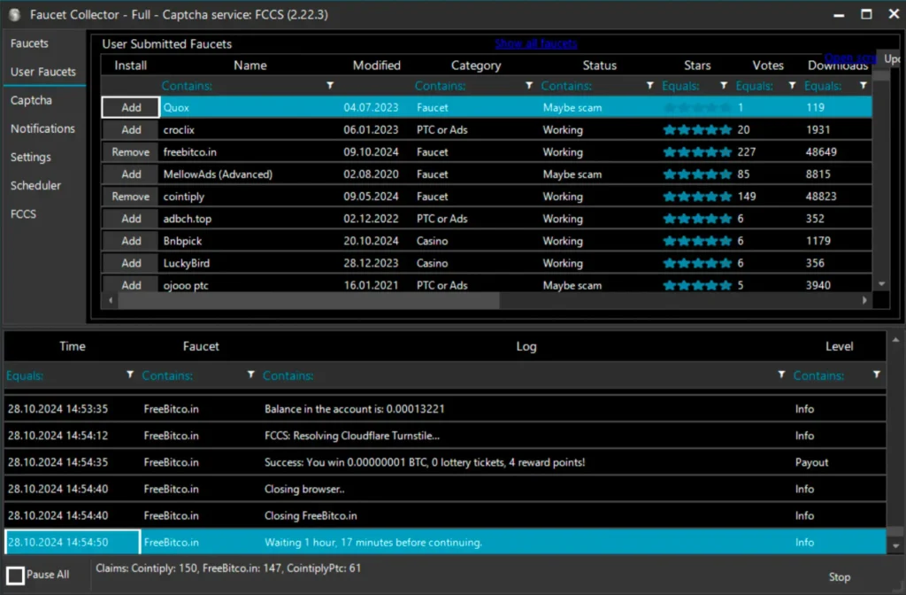
Task: Select the 'Closing browser..' log entry
Action: pyautogui.click(x=445, y=489)
